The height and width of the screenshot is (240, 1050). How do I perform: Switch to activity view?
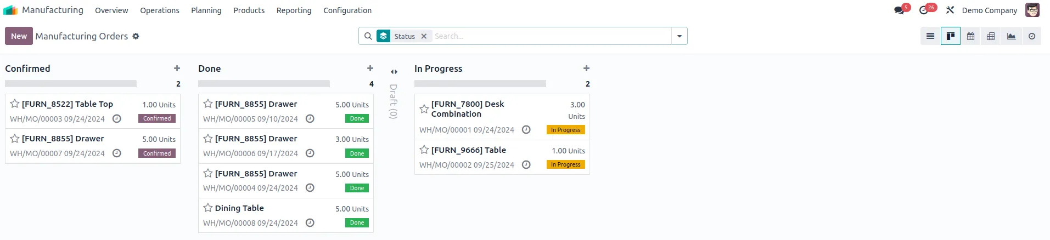click(1032, 36)
